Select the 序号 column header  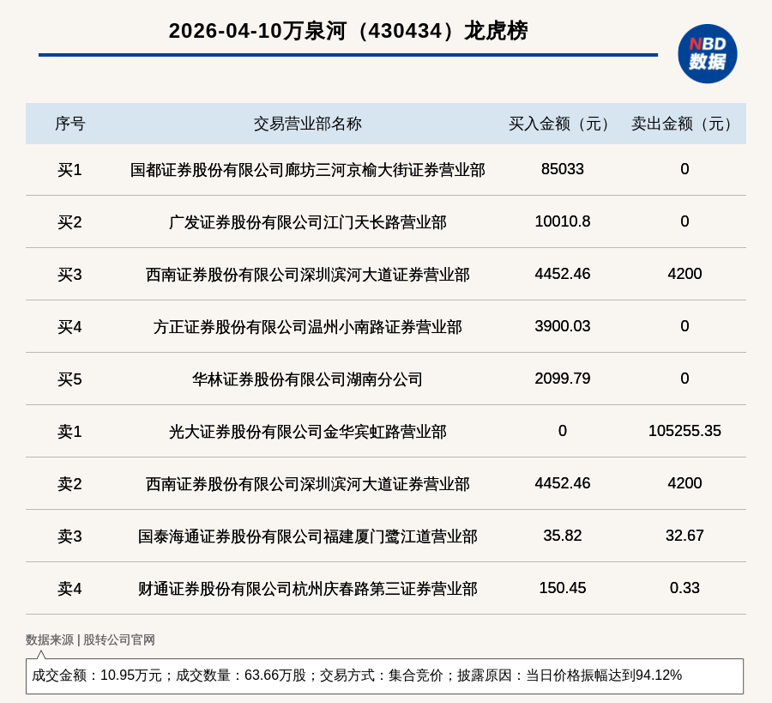coord(69,124)
